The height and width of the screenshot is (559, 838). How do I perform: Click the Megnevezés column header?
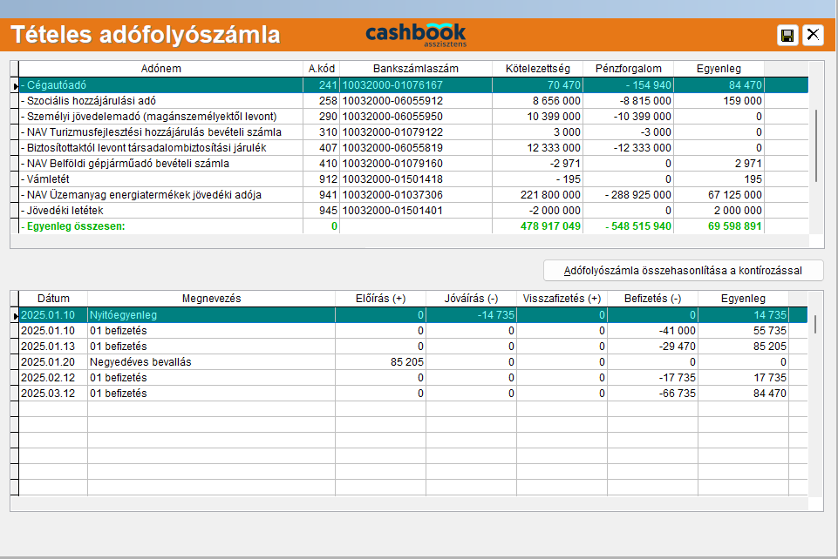pyautogui.click(x=210, y=299)
